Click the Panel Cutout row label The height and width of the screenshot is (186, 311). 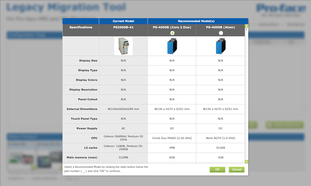click(88, 100)
